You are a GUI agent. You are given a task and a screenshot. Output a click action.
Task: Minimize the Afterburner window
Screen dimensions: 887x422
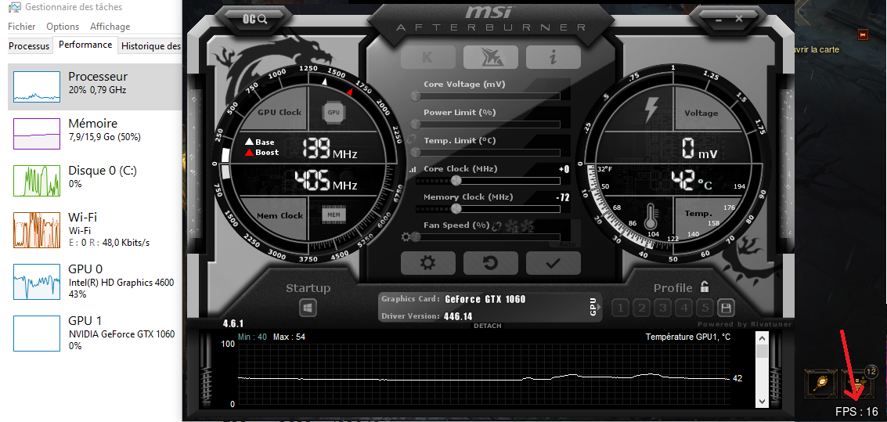click(x=718, y=20)
